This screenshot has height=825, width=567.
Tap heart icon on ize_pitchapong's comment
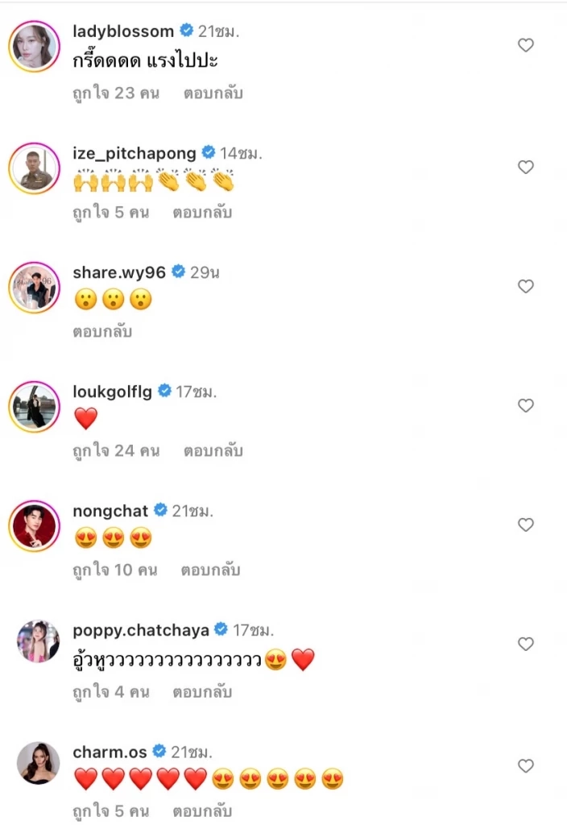(526, 168)
